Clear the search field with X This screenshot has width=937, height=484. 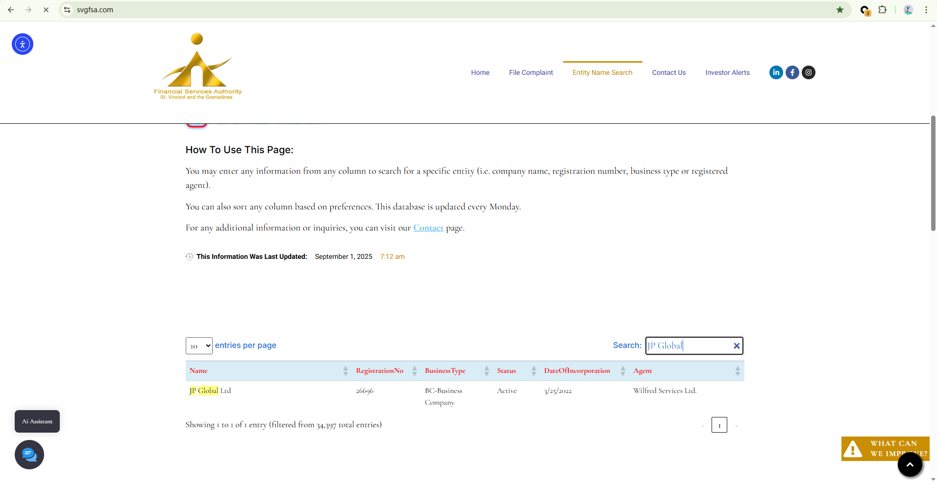coord(736,346)
